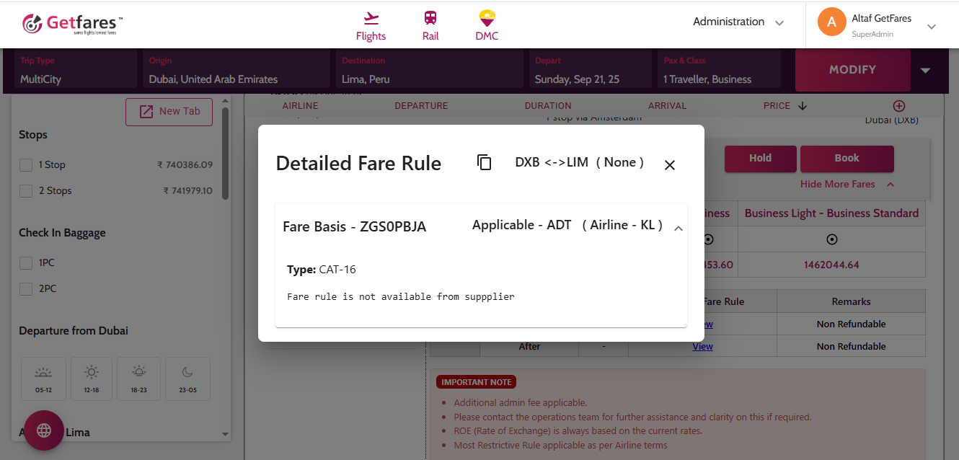
Task: Select the 05-12 sunrise departure time icon
Action: click(43, 379)
